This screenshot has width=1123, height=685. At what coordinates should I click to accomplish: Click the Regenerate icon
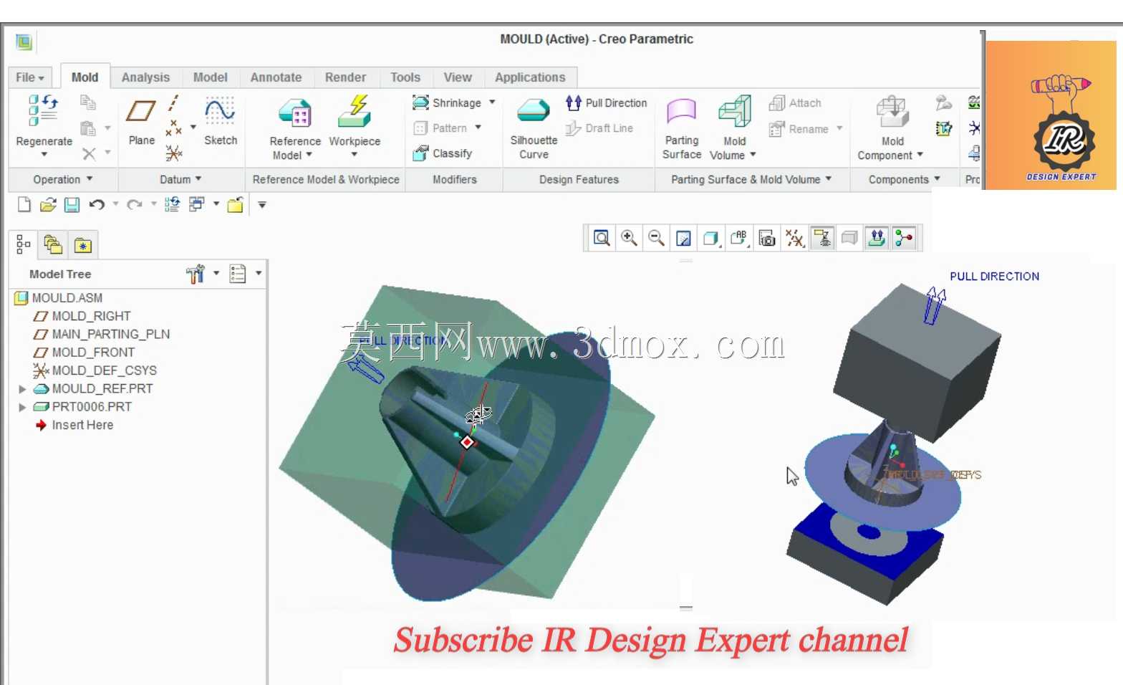(x=43, y=110)
